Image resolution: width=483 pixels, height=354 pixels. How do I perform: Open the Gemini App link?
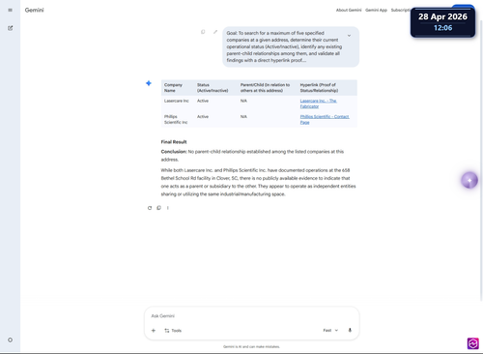pyautogui.click(x=376, y=10)
